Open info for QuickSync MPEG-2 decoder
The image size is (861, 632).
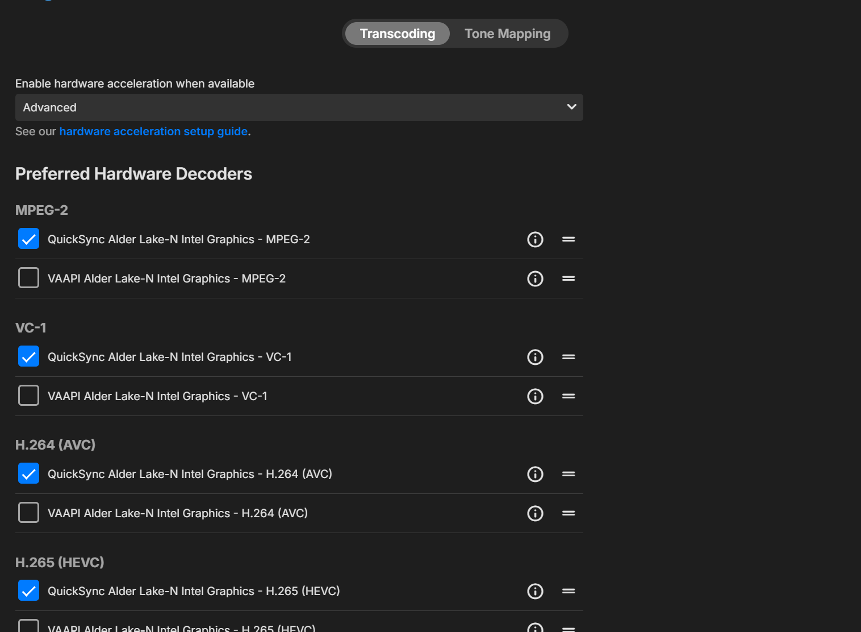pos(535,239)
